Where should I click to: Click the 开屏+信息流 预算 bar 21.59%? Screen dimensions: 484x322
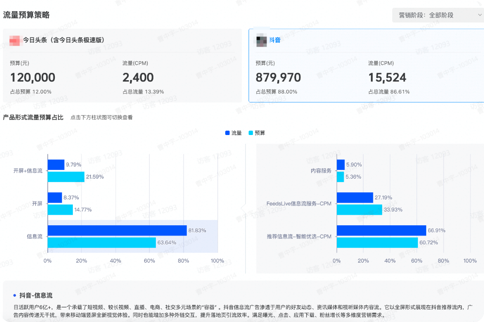(x=66, y=177)
